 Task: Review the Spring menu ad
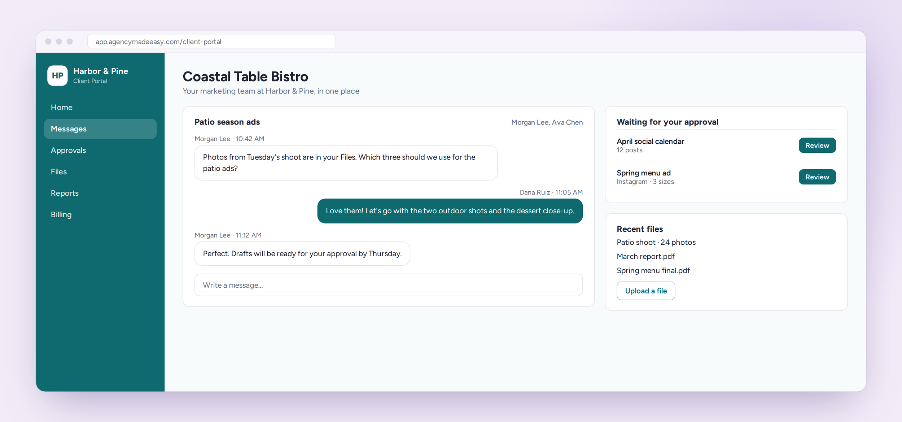coord(817,177)
